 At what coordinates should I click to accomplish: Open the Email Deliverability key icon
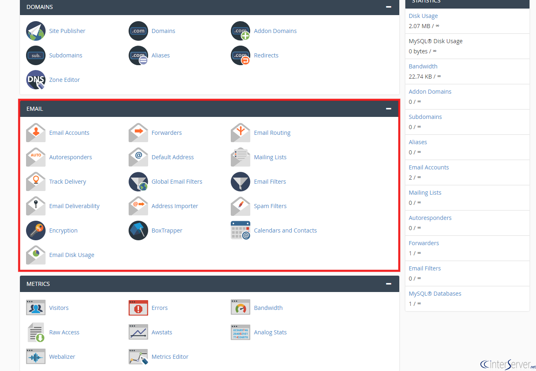(x=36, y=206)
